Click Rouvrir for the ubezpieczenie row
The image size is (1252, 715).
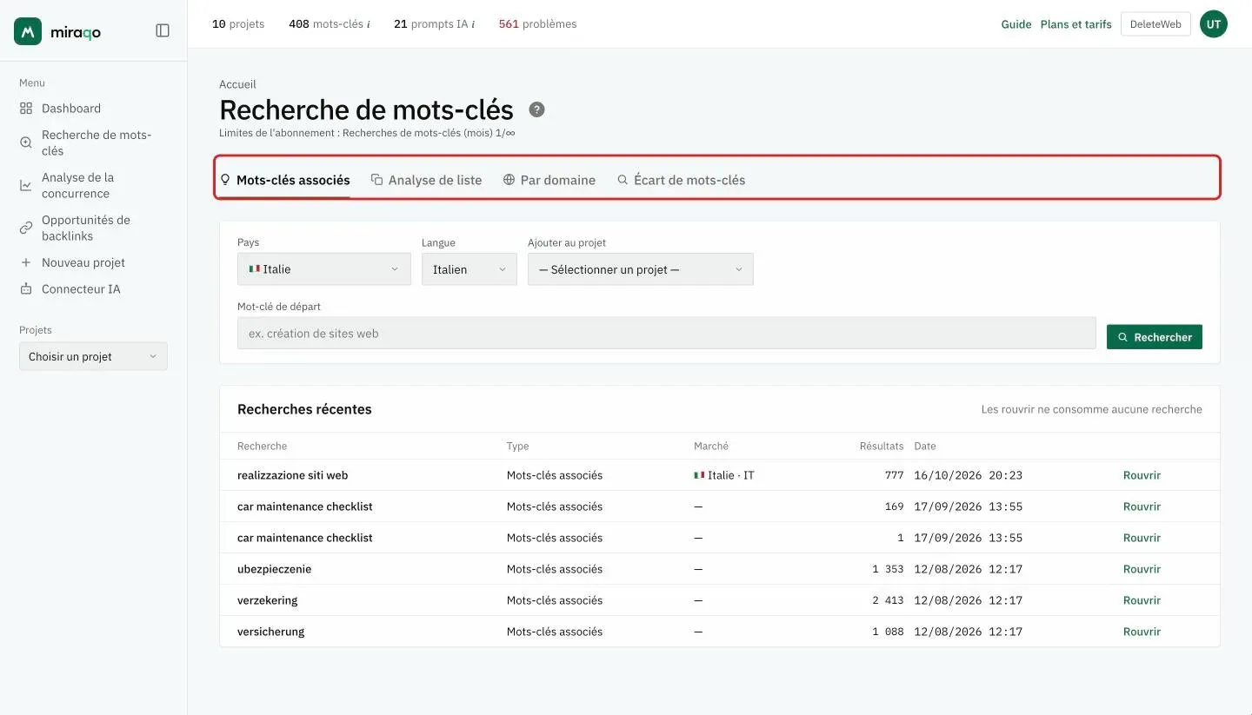(x=1142, y=569)
